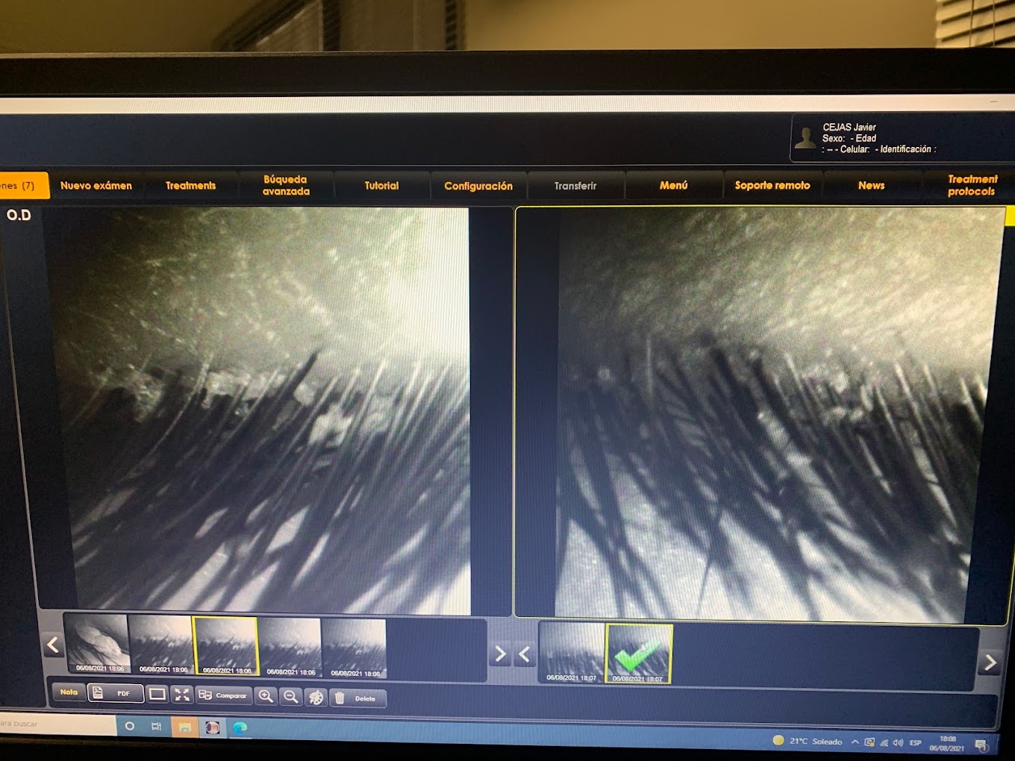Click the Delete trash button
The width and height of the screenshot is (1015, 761).
[x=357, y=698]
